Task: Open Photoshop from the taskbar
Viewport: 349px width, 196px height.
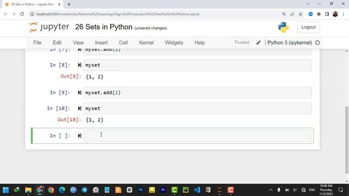Action: click(141, 190)
